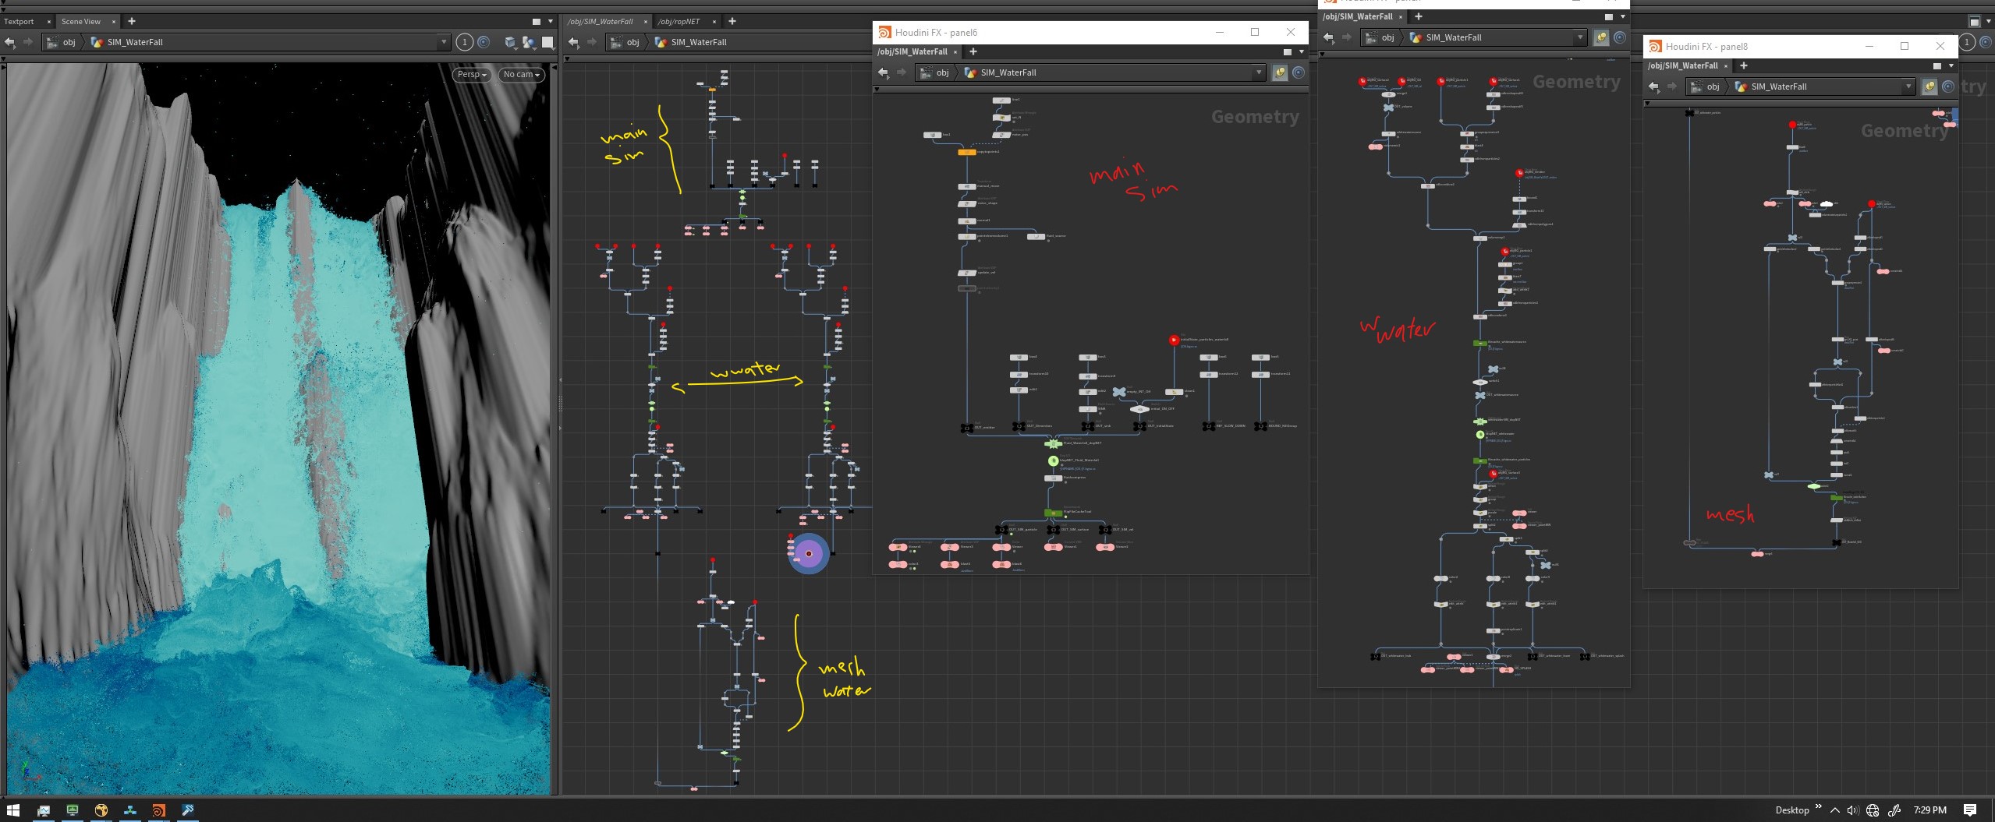Click SIM_WaterFall path in panel6
Screen dimensions: 1995x822
pyautogui.click(x=1008, y=72)
